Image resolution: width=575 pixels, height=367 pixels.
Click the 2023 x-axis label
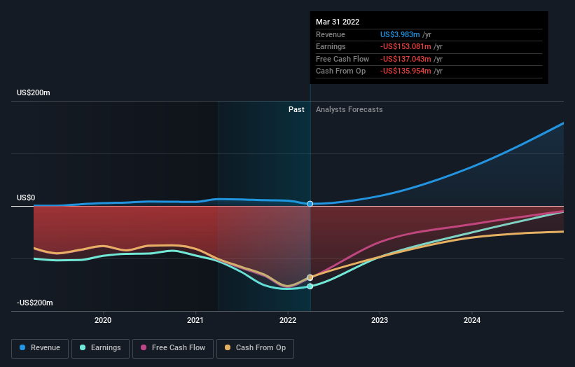380,320
